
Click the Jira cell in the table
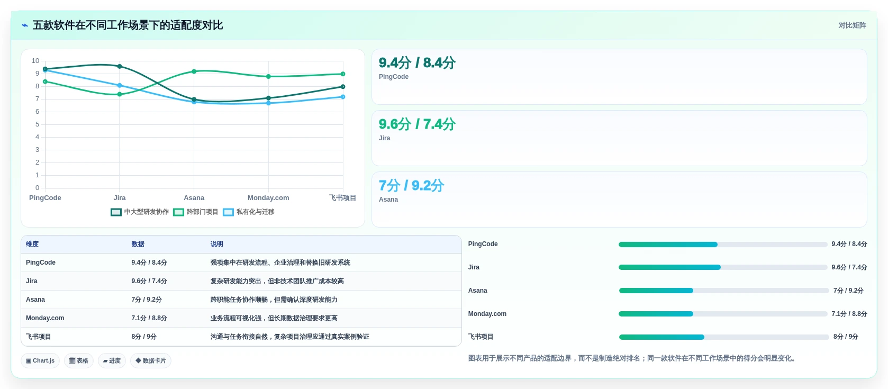click(32, 281)
